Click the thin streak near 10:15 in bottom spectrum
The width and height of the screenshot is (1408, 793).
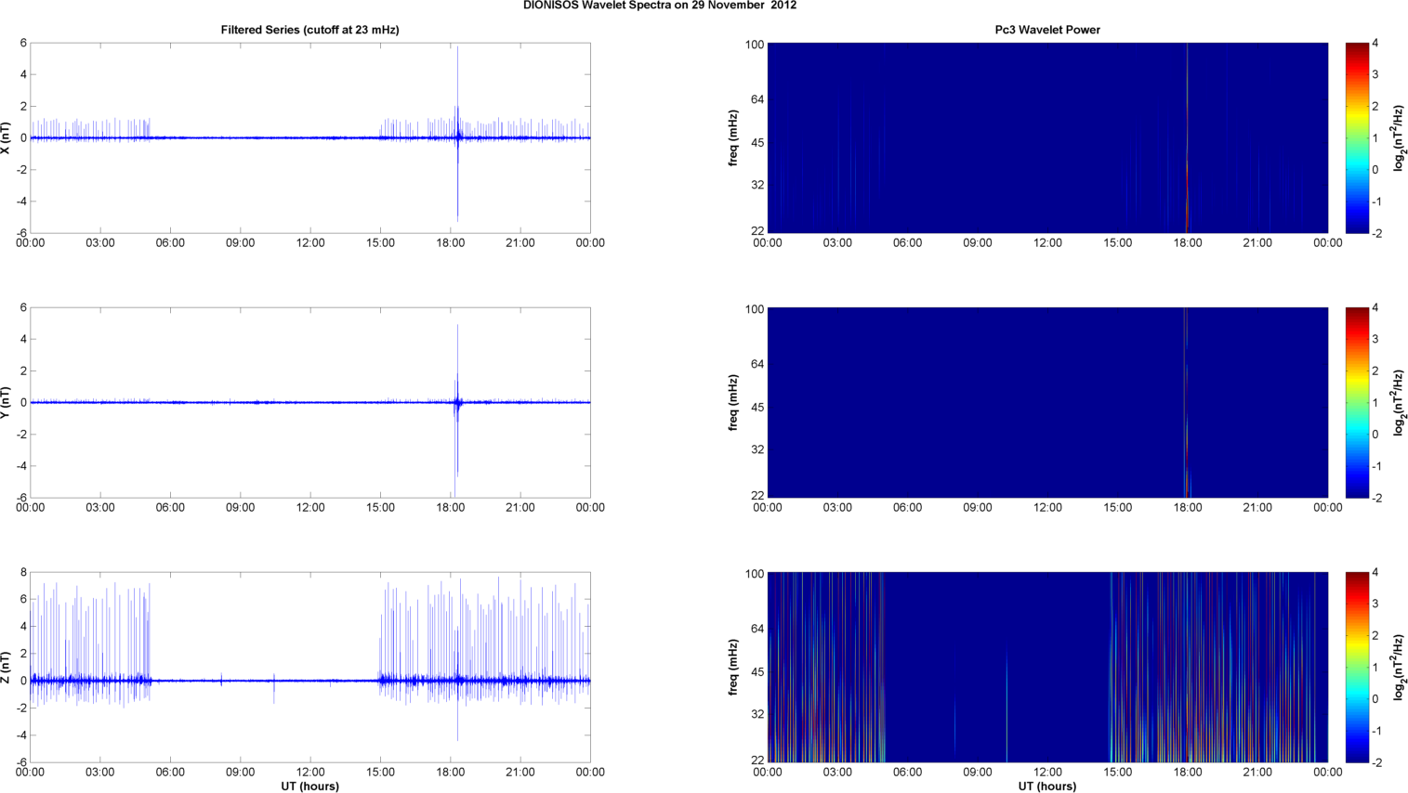click(x=1007, y=707)
